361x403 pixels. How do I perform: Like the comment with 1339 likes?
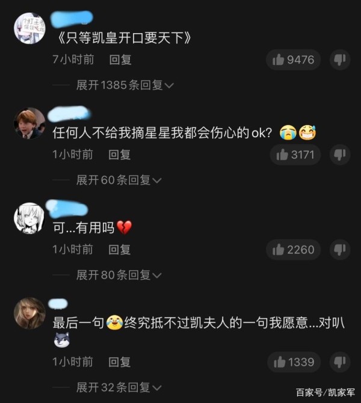pos(294,362)
